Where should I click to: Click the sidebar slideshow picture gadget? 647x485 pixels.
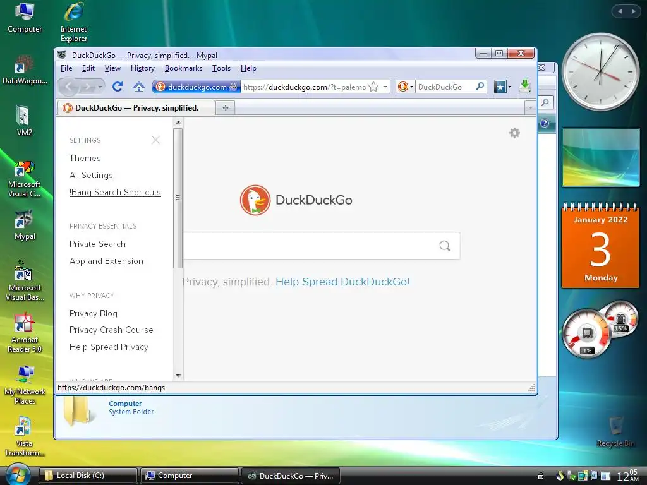click(x=600, y=157)
